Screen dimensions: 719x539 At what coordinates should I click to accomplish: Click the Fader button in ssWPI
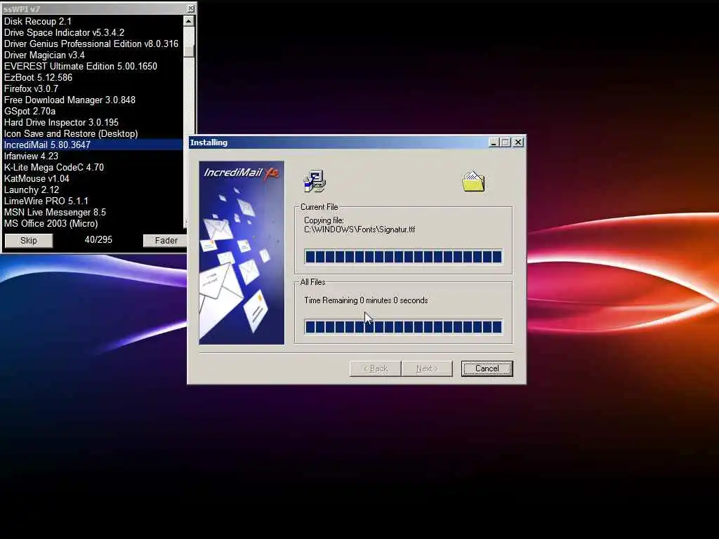point(165,241)
